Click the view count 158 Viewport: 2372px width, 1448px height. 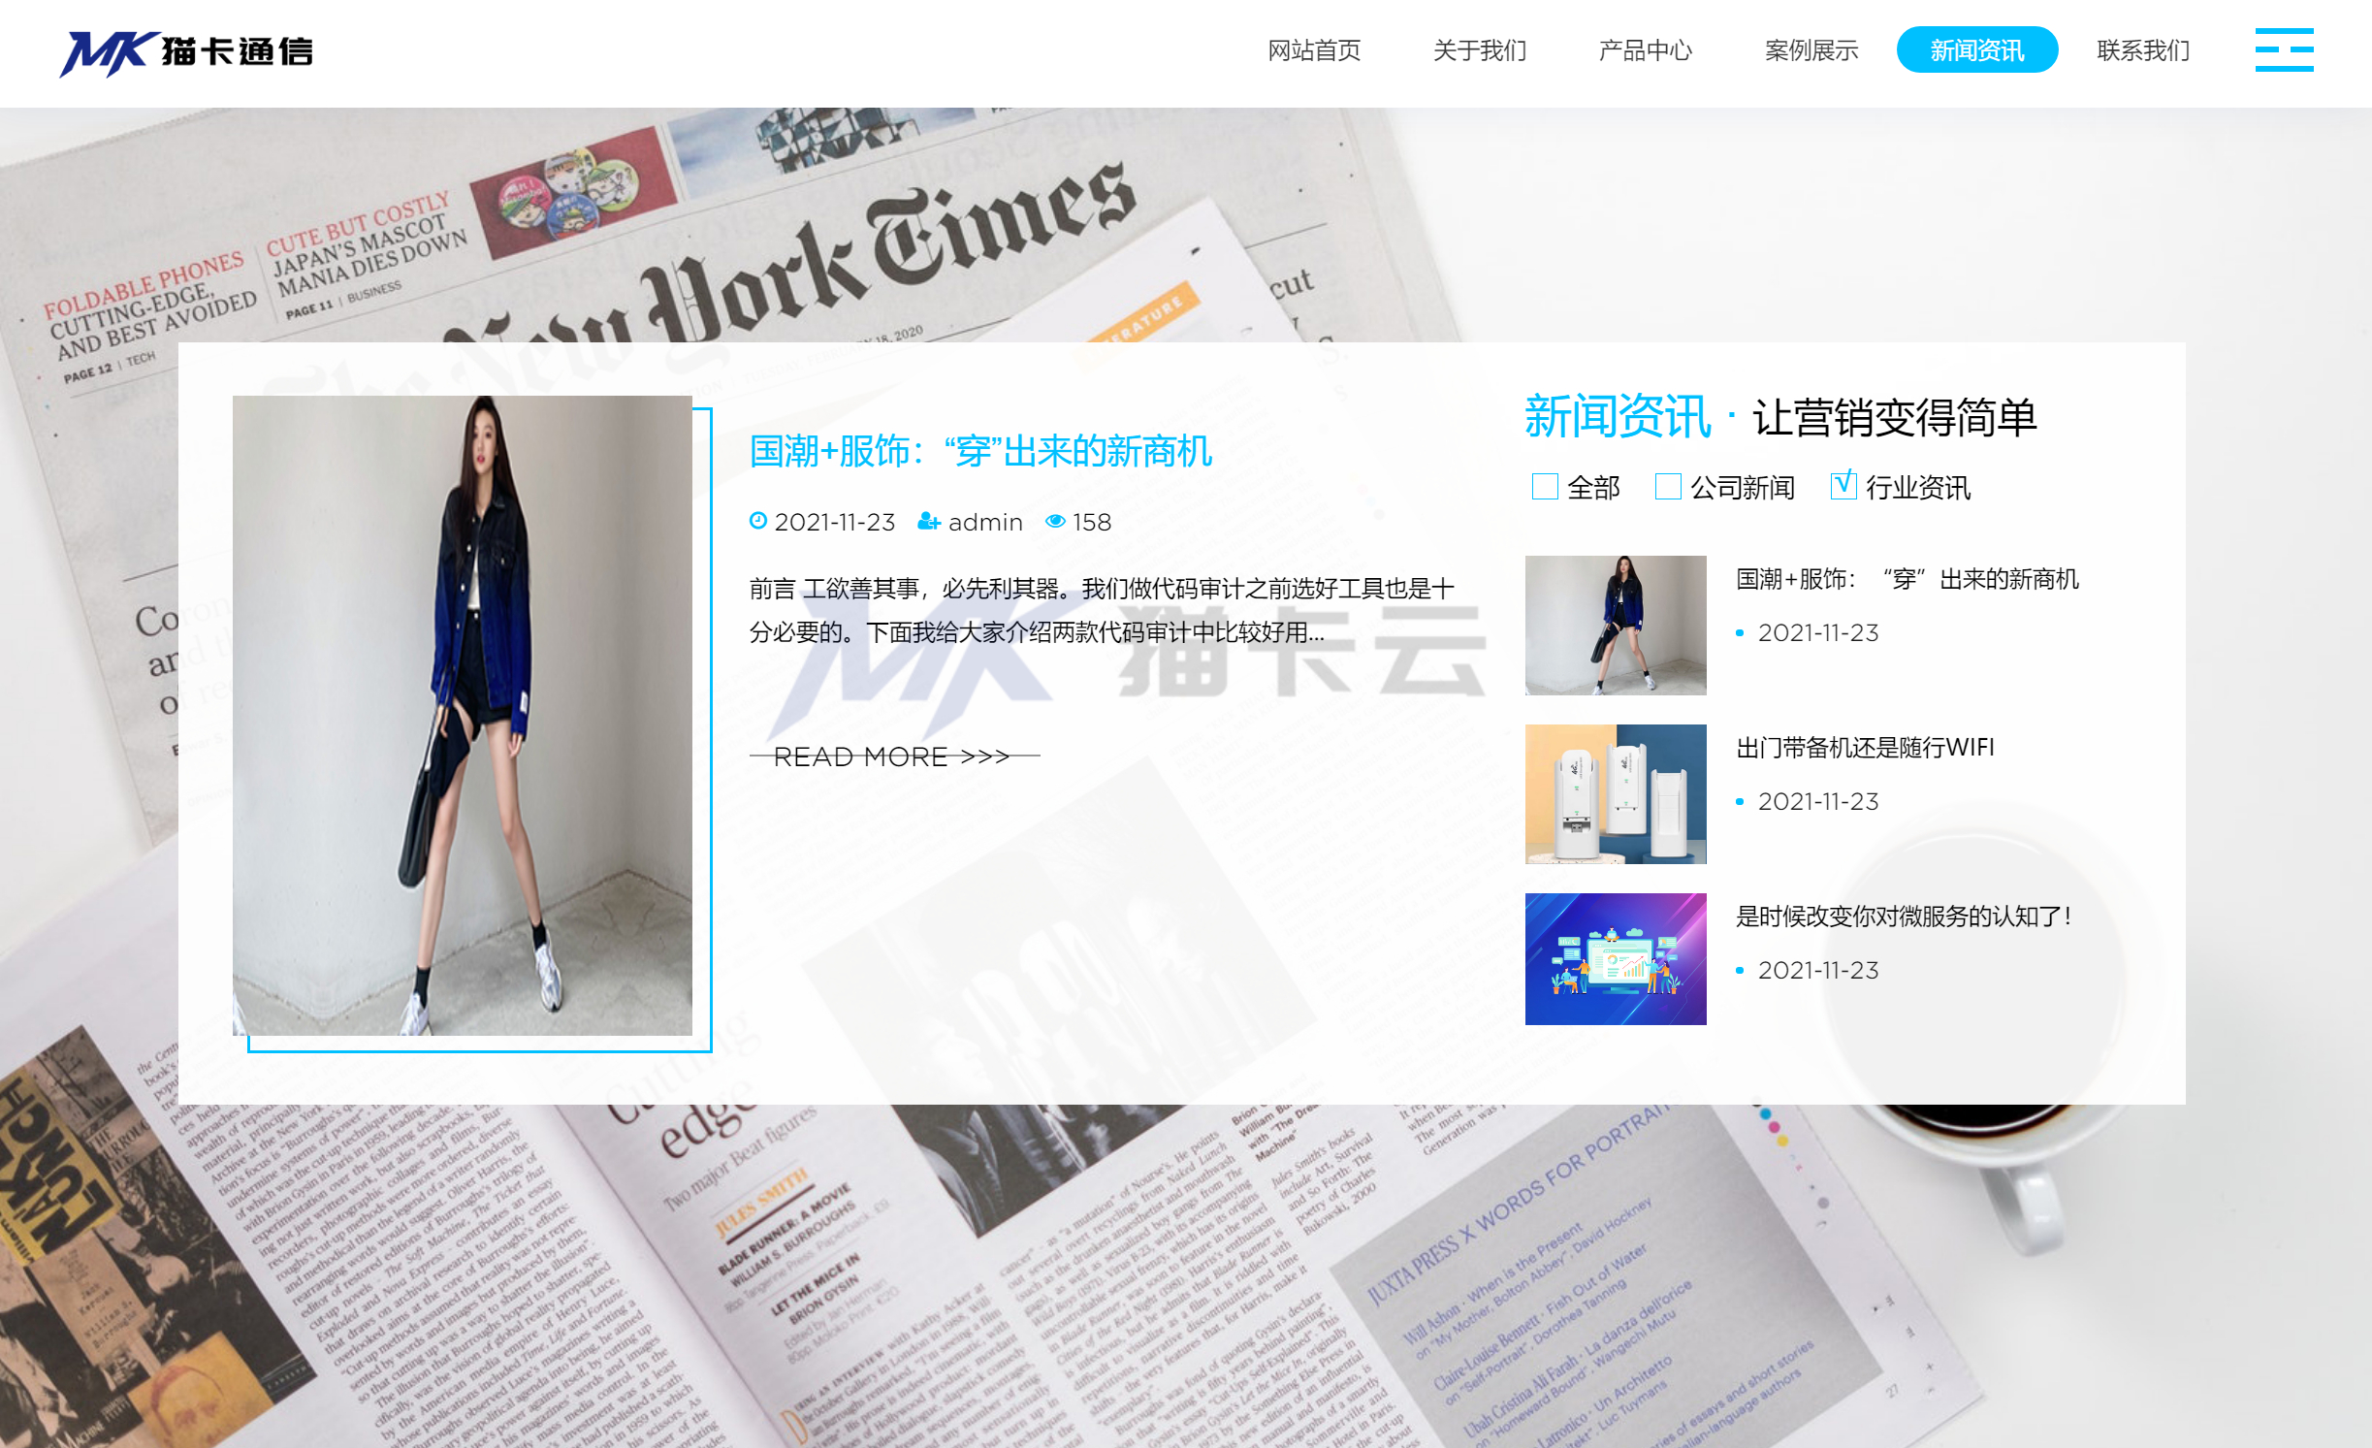click(1092, 523)
